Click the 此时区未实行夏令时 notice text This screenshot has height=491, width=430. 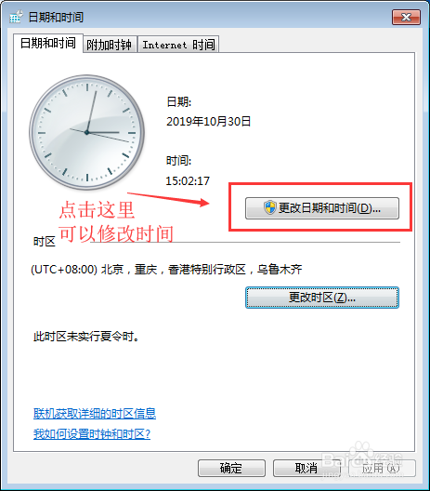pos(86,337)
